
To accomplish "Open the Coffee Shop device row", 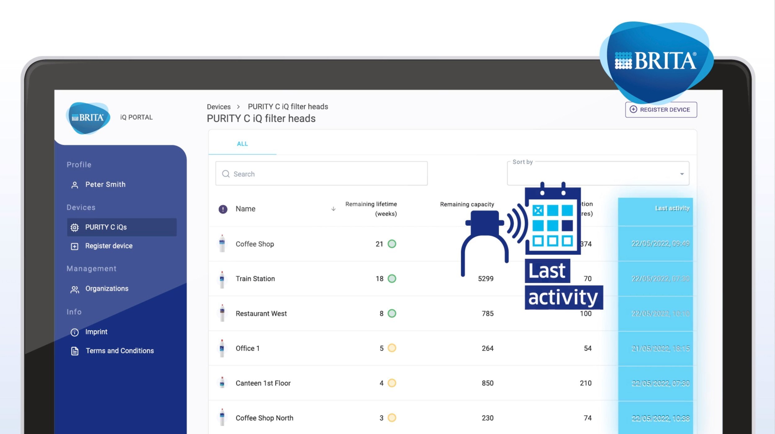I will (453, 244).
